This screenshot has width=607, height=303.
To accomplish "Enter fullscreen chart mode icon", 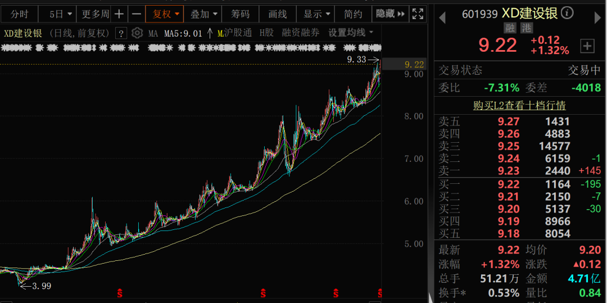I will pyautogui.click(x=418, y=14).
